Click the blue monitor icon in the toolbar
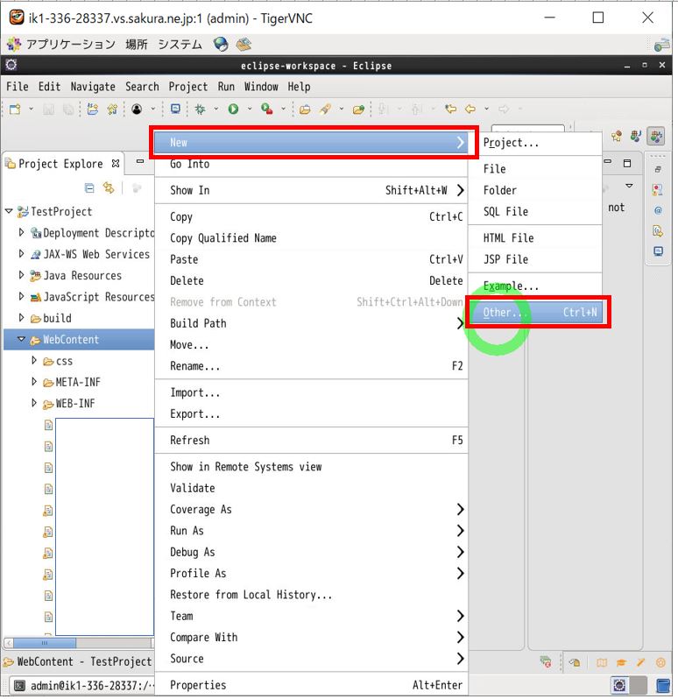The width and height of the screenshot is (678, 699). point(175,109)
